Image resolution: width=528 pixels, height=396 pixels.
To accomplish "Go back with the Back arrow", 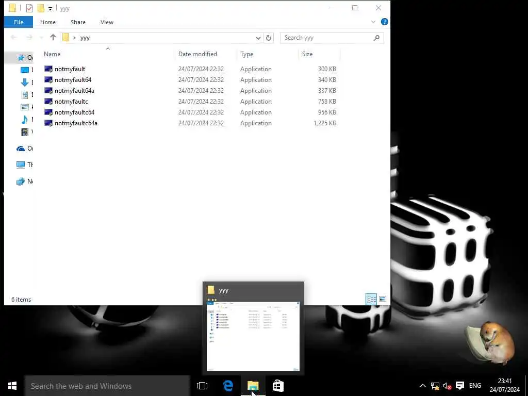I will coord(14,37).
